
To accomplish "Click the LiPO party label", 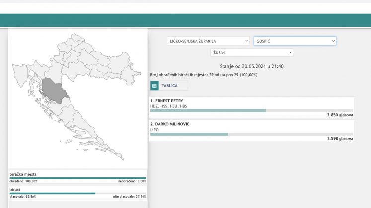I will pyautogui.click(x=155, y=129).
